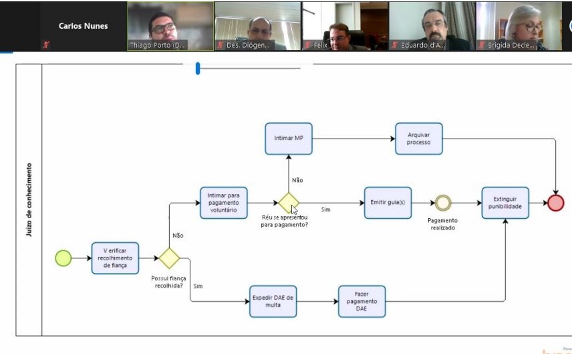The width and height of the screenshot is (572, 354).
Task: Select the 'Emitir guia(s)' task box
Action: coord(388,203)
